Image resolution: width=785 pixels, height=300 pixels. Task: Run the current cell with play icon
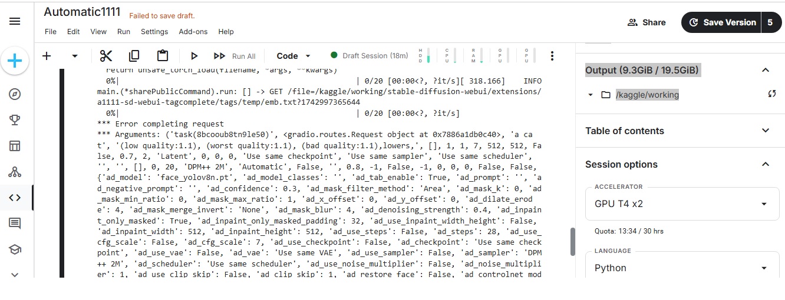pyautogui.click(x=194, y=56)
